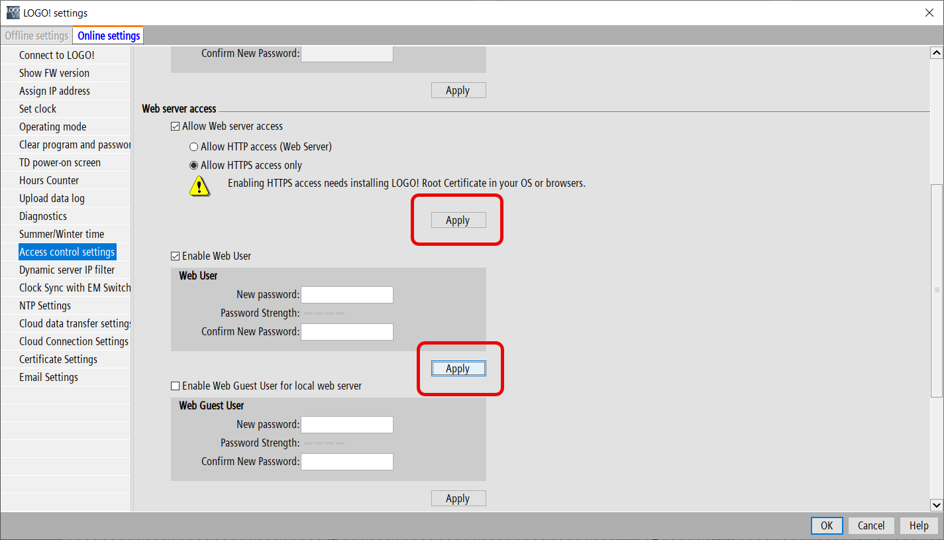944x540 pixels.
Task: Focus the Web Guest User New password field
Action: 347,425
